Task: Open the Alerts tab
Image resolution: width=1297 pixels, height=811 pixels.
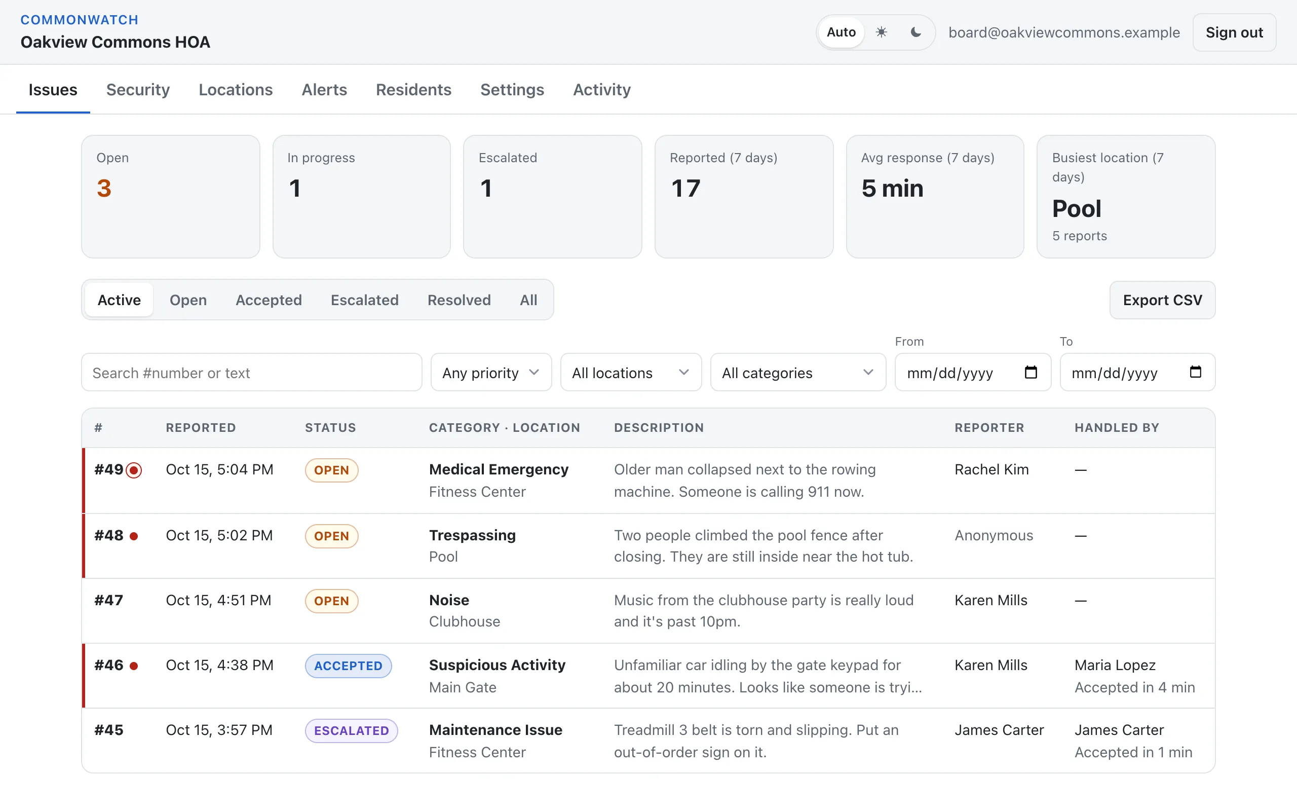Action: (x=324, y=90)
